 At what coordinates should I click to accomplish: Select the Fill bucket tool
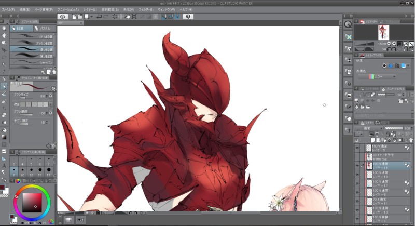(x=4, y=130)
